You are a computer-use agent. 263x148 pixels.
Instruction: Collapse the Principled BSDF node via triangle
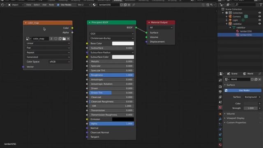[x=90, y=22]
